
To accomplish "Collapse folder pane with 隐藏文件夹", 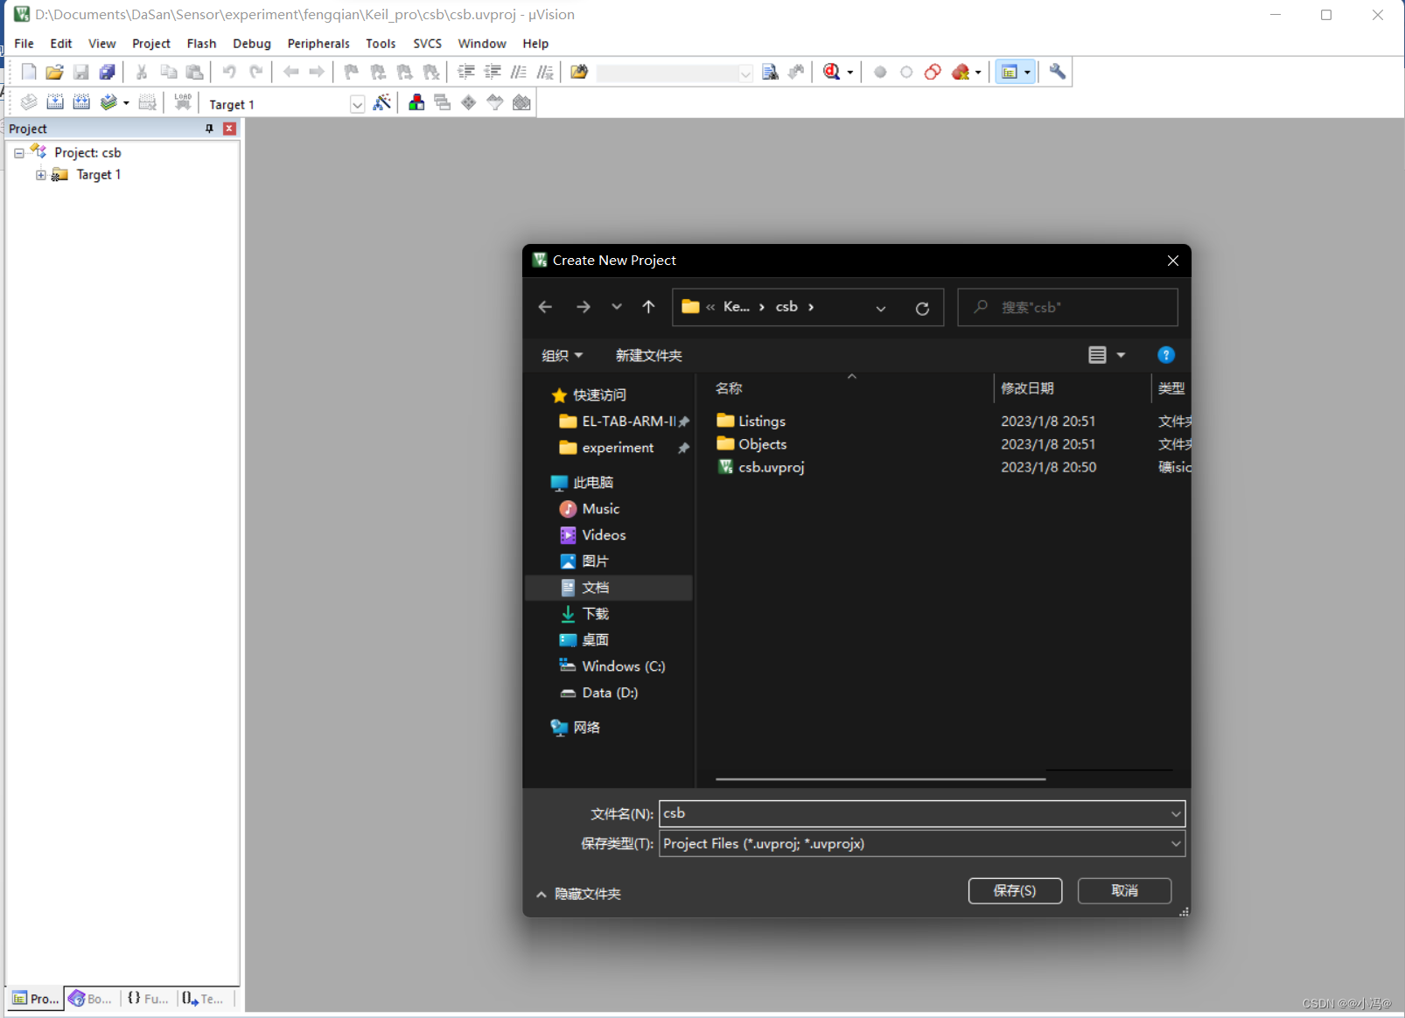I will point(578,894).
